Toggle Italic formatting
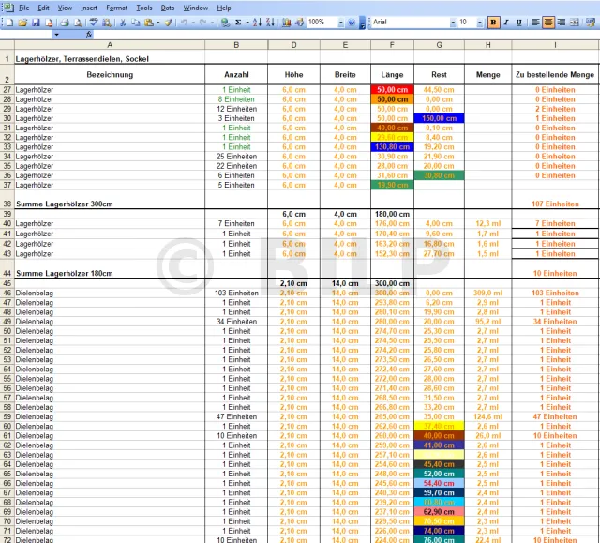 505,22
